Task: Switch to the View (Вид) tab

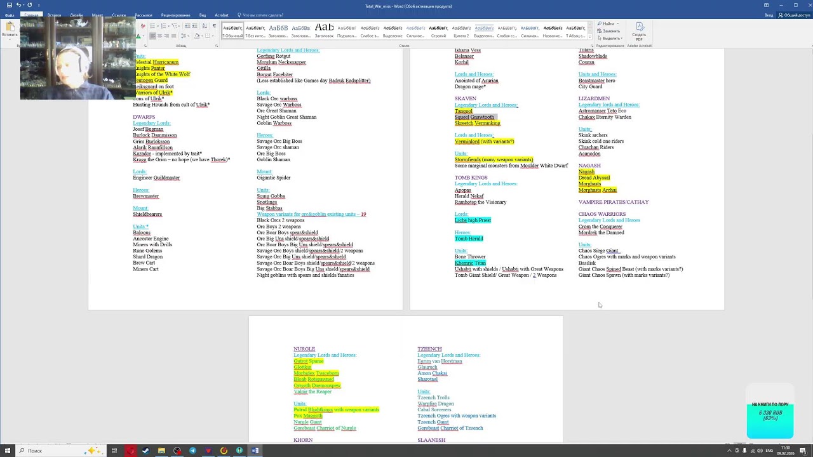Action: pyautogui.click(x=203, y=15)
